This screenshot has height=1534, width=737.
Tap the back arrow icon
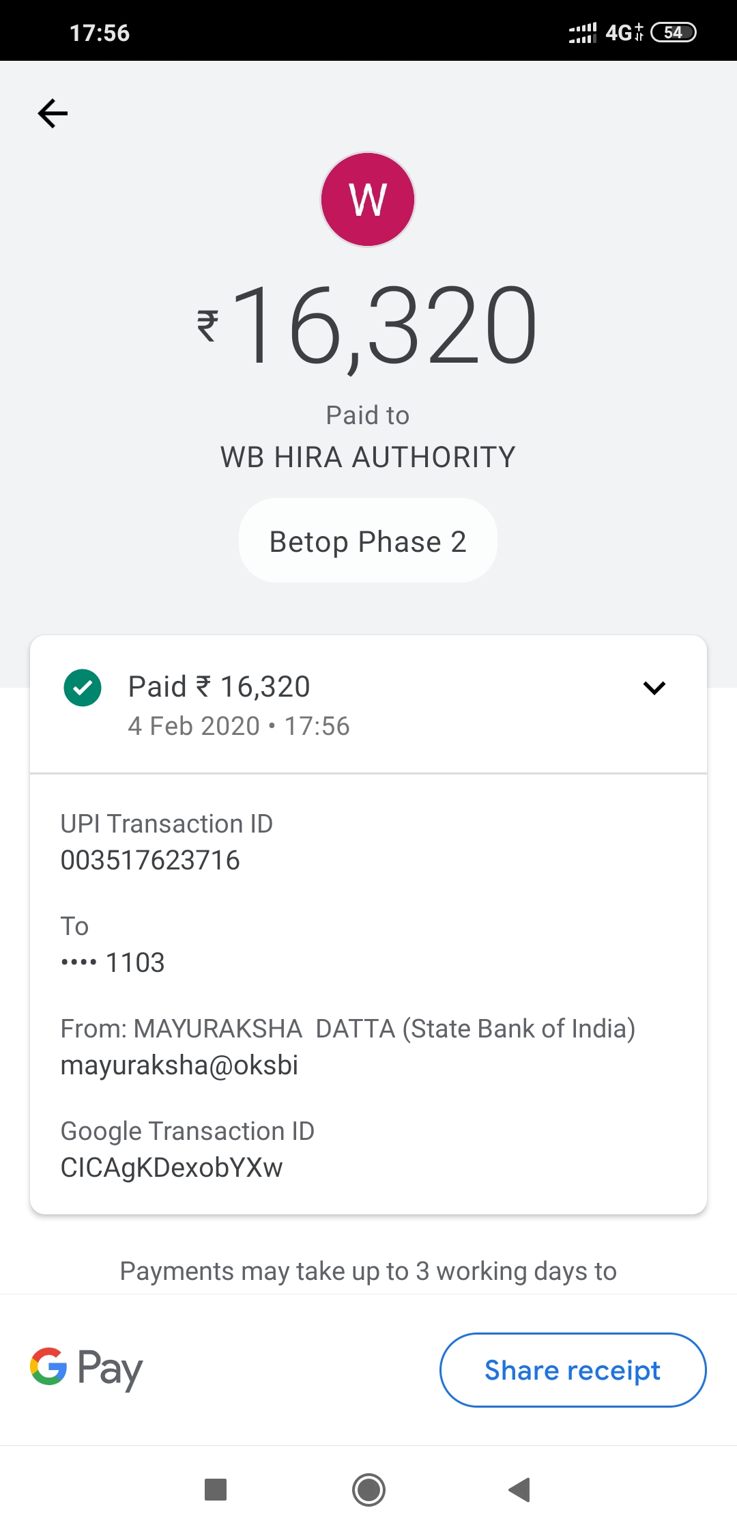[53, 113]
